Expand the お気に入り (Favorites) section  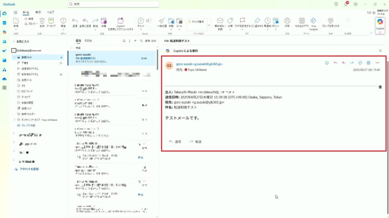click(x=14, y=41)
